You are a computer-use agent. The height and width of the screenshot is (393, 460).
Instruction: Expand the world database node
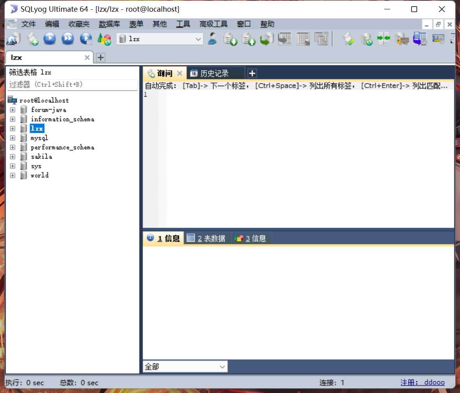tap(12, 175)
